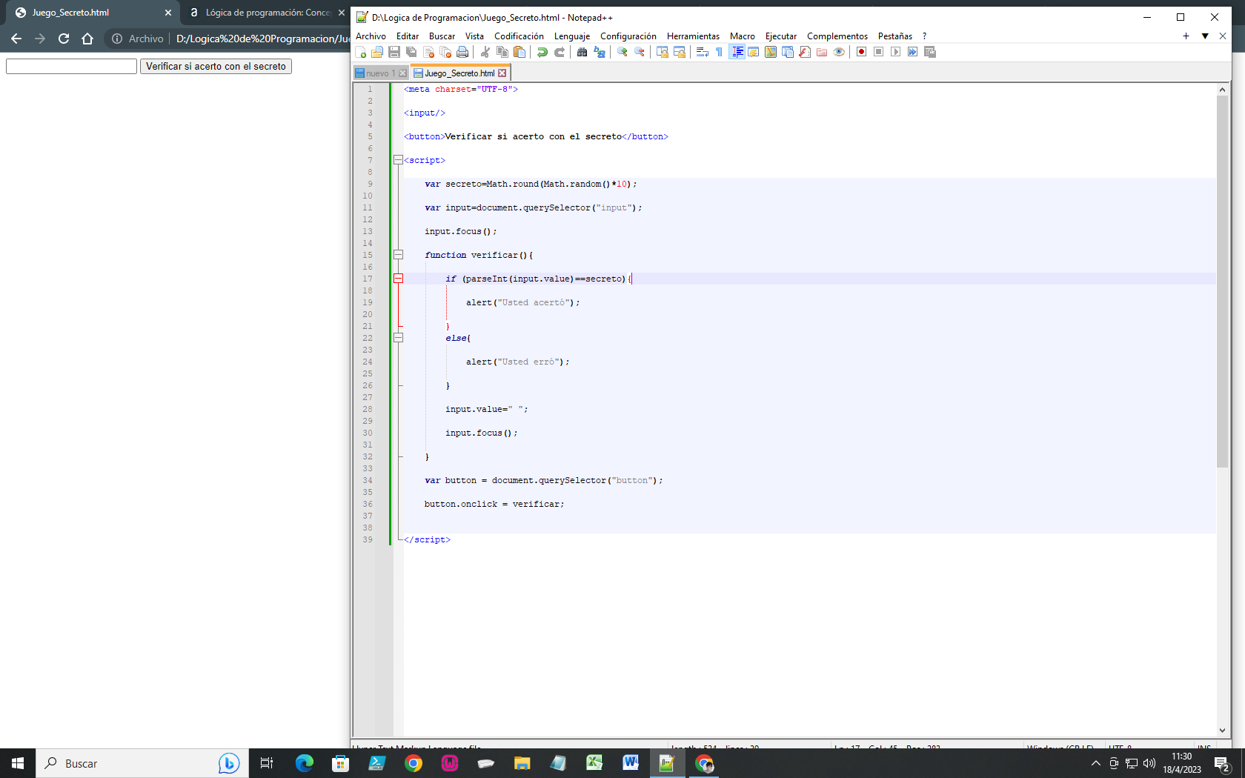Viewport: 1245px width, 778px height.
Task: Open the Lenguaje menu
Action: [572, 36]
